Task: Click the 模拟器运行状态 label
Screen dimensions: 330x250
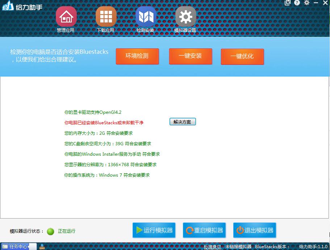Action: coord(26,231)
